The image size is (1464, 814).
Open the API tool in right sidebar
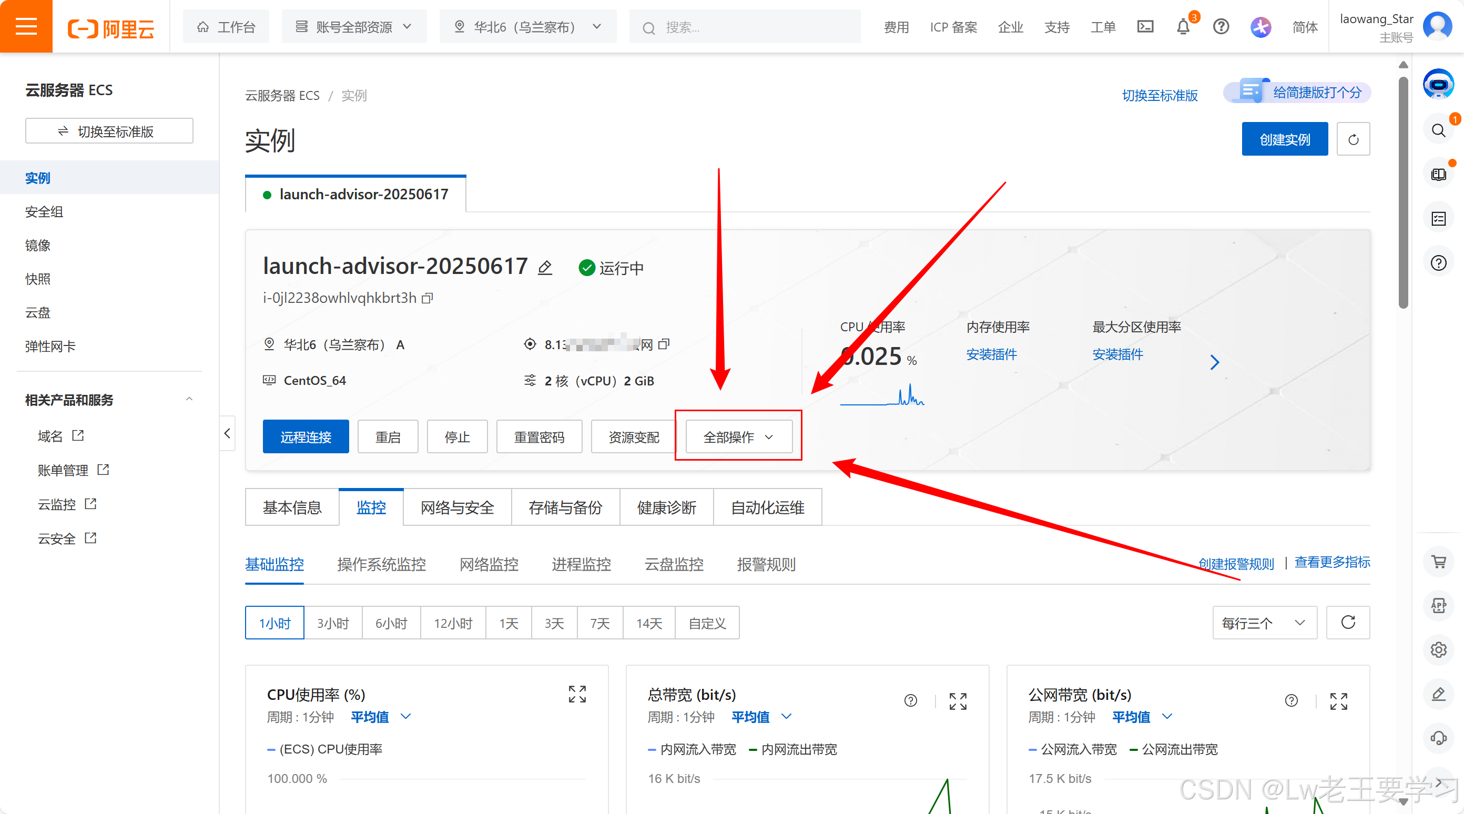pyautogui.click(x=1438, y=606)
